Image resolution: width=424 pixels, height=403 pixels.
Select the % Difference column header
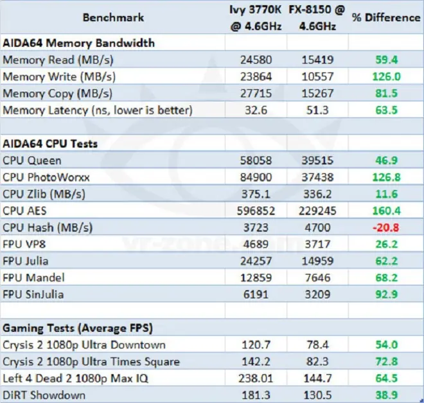point(386,17)
